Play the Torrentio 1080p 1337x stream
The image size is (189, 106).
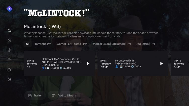tap(161, 64)
